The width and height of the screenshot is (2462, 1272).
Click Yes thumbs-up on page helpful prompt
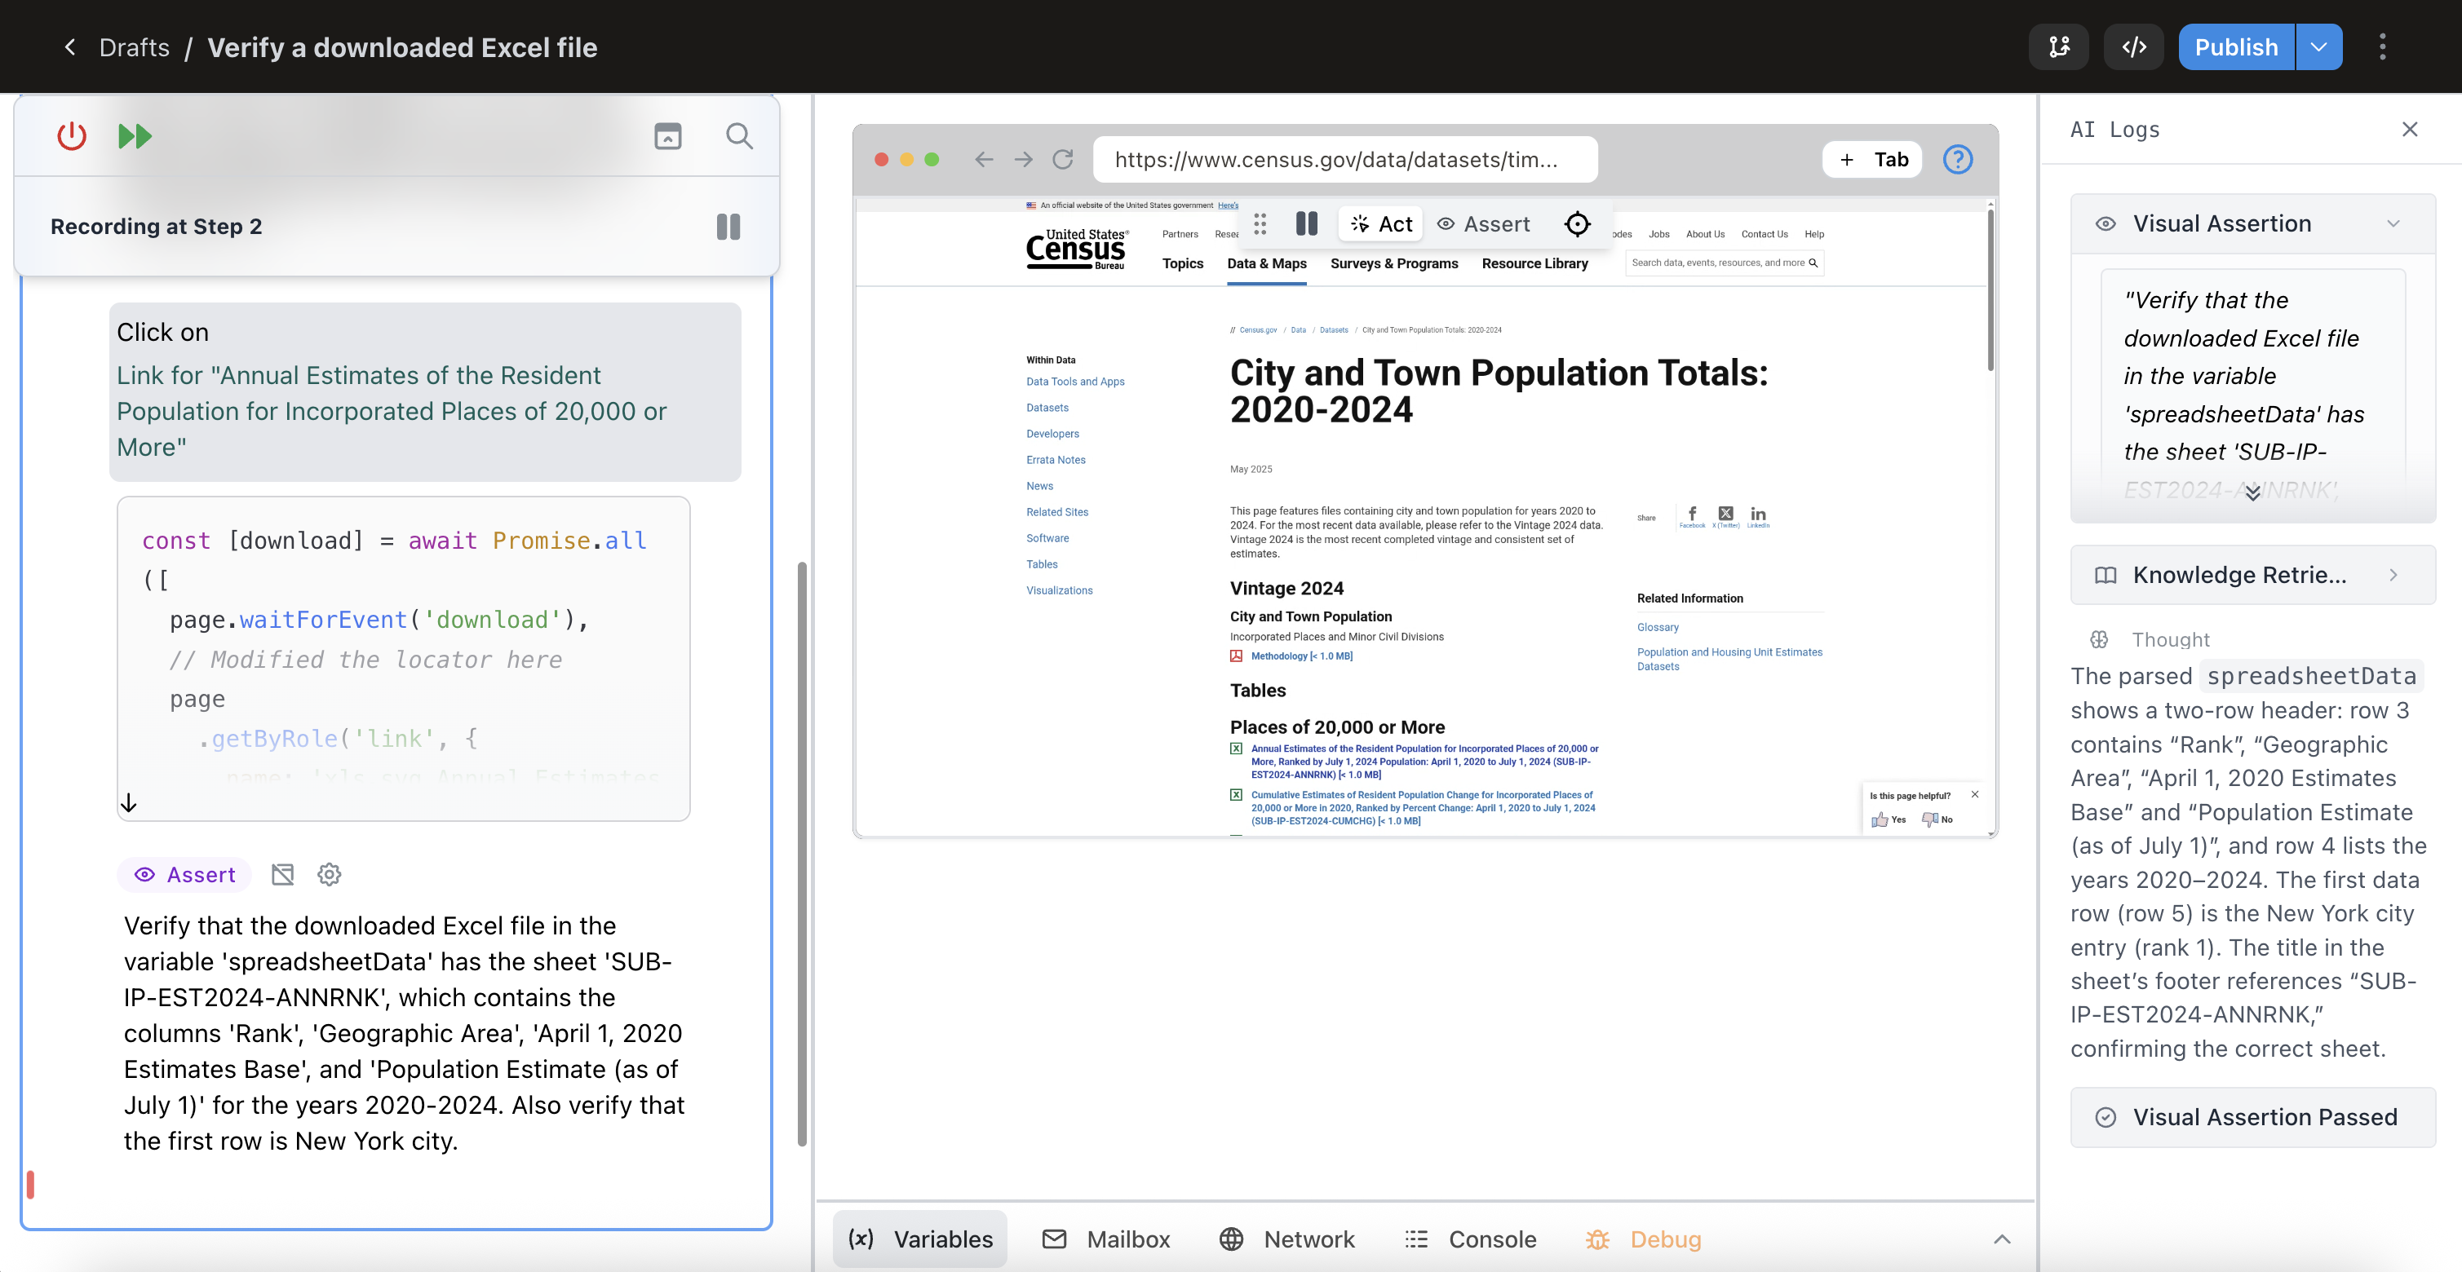1888,819
